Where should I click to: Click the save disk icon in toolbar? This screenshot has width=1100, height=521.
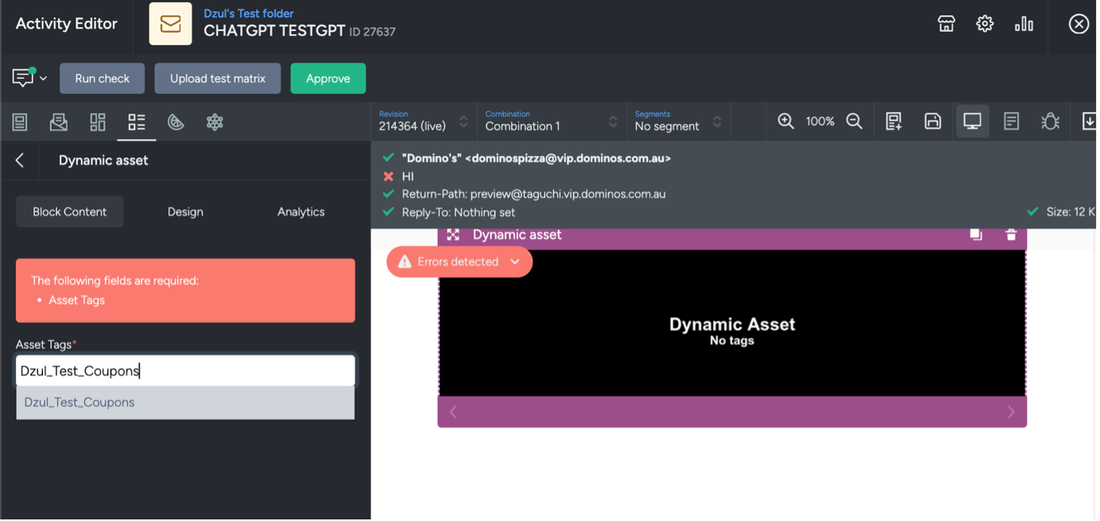coord(932,121)
